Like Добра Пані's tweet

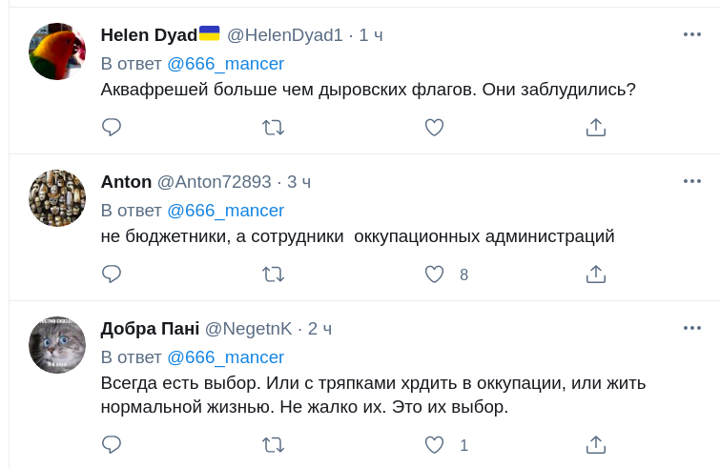pyautogui.click(x=435, y=445)
